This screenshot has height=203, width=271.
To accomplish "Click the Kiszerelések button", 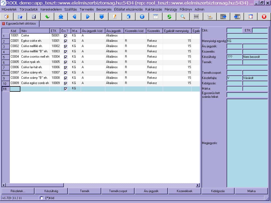I will point(185,191).
